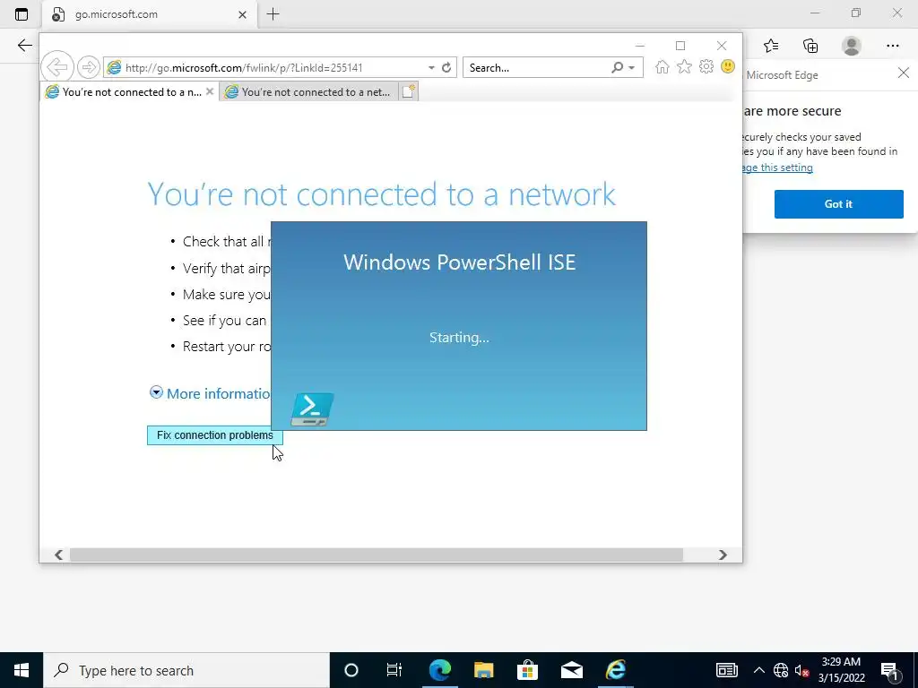This screenshot has height=688, width=918.
Task: Click the IE horizontal scrollbar thumb
Action: pyautogui.click(x=376, y=555)
